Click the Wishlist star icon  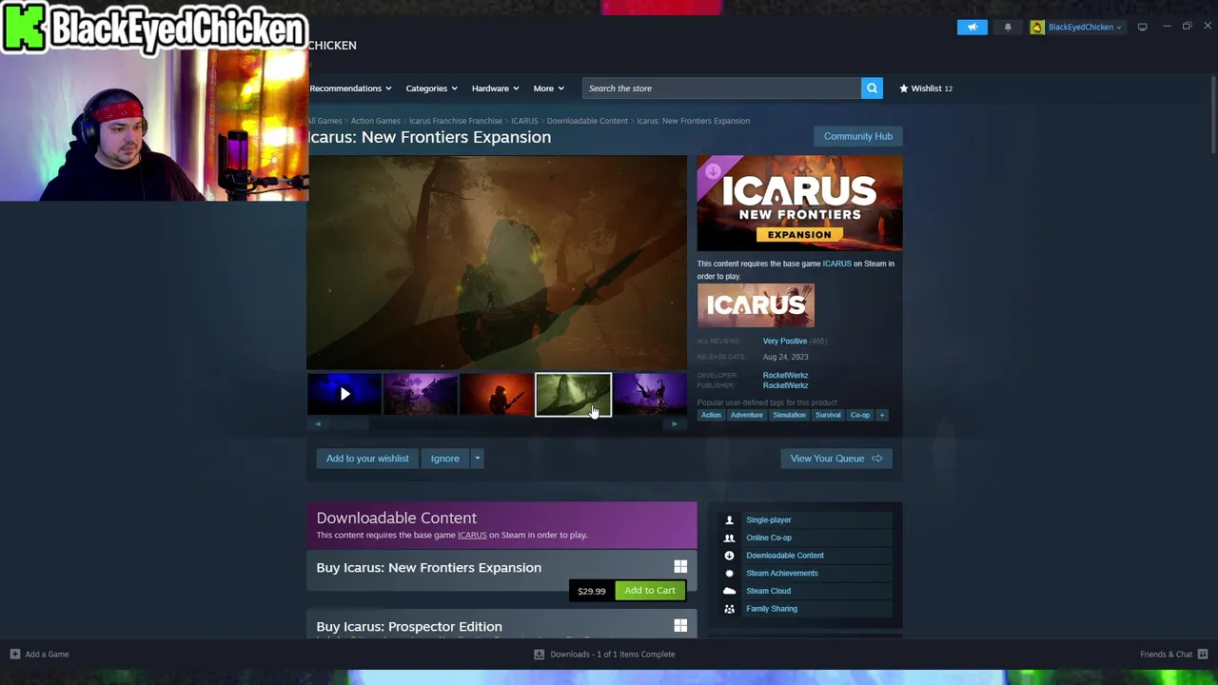[904, 88]
